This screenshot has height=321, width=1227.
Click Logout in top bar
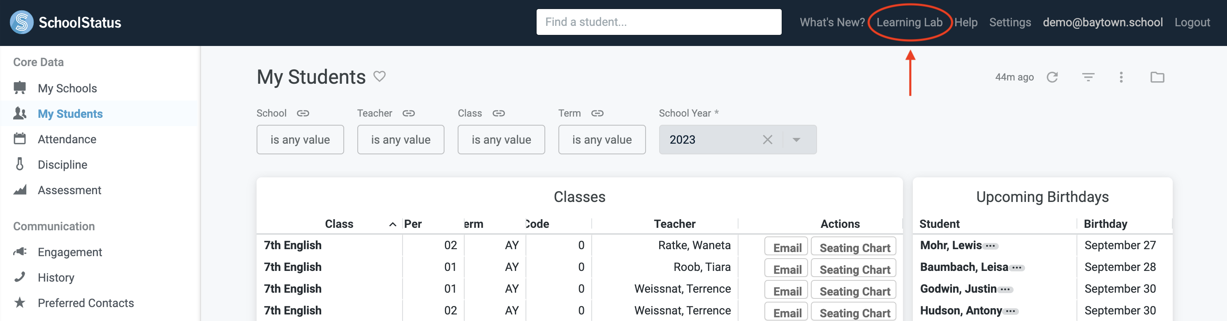click(1192, 22)
